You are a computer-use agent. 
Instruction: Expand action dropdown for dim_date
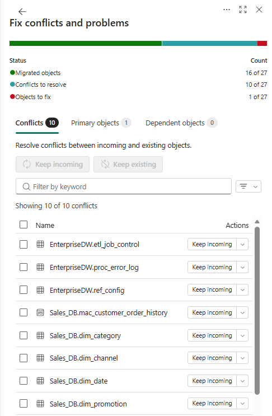242,381
